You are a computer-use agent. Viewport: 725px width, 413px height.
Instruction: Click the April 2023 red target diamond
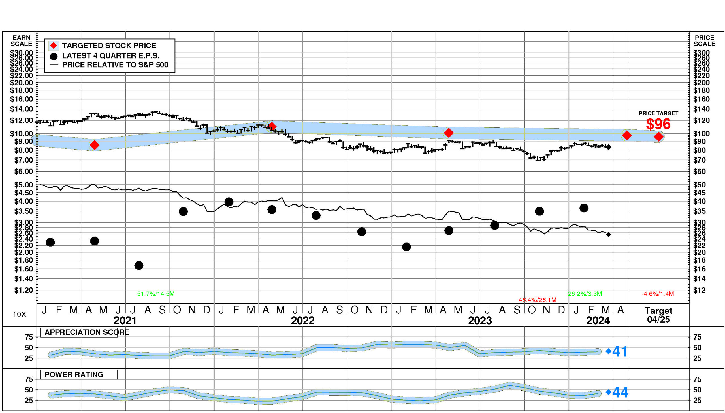(x=449, y=133)
